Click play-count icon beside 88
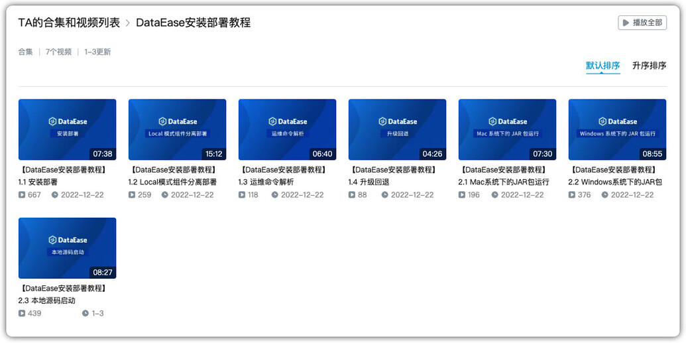 click(x=352, y=194)
